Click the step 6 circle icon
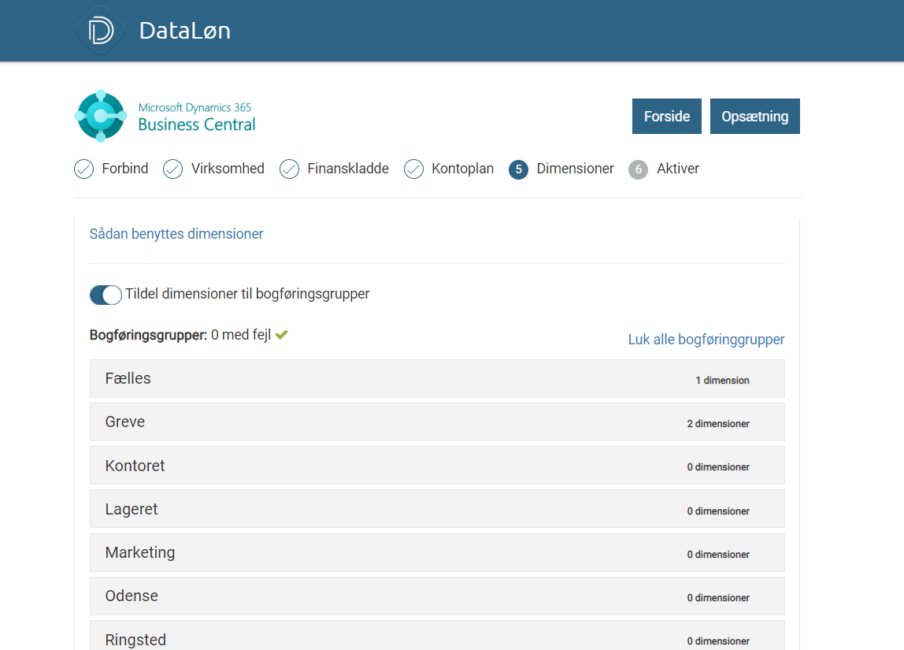The image size is (904, 650). [638, 169]
